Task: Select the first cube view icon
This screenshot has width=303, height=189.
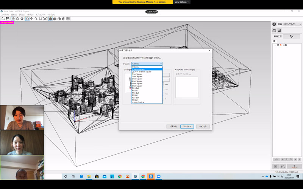Action: [x=50, y=19]
